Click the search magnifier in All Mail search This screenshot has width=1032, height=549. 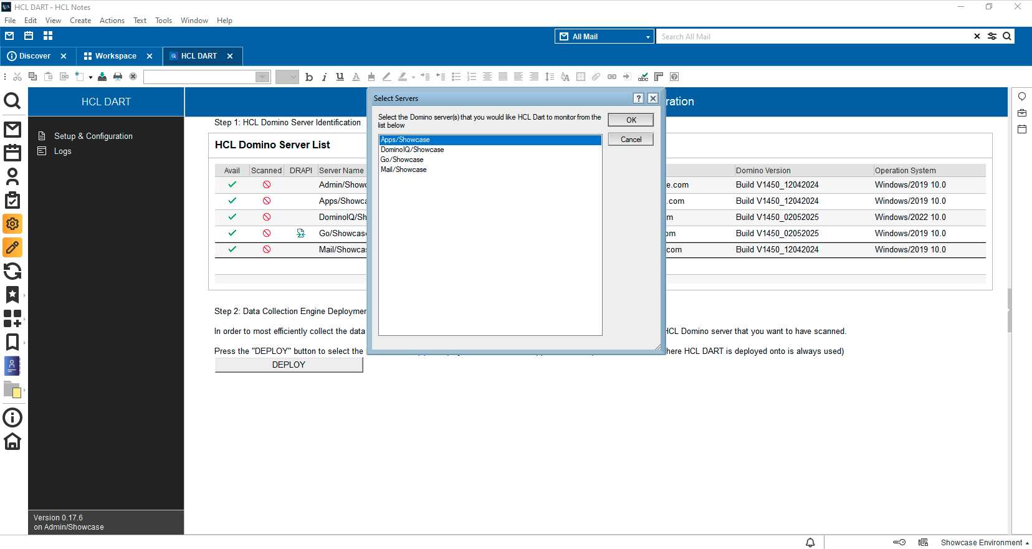coord(1006,36)
